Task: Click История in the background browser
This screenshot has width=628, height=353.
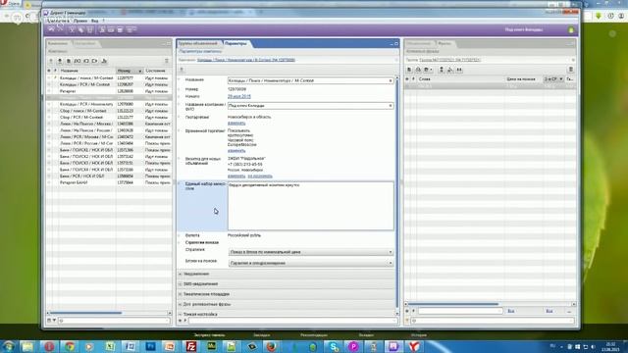Action: (x=419, y=335)
